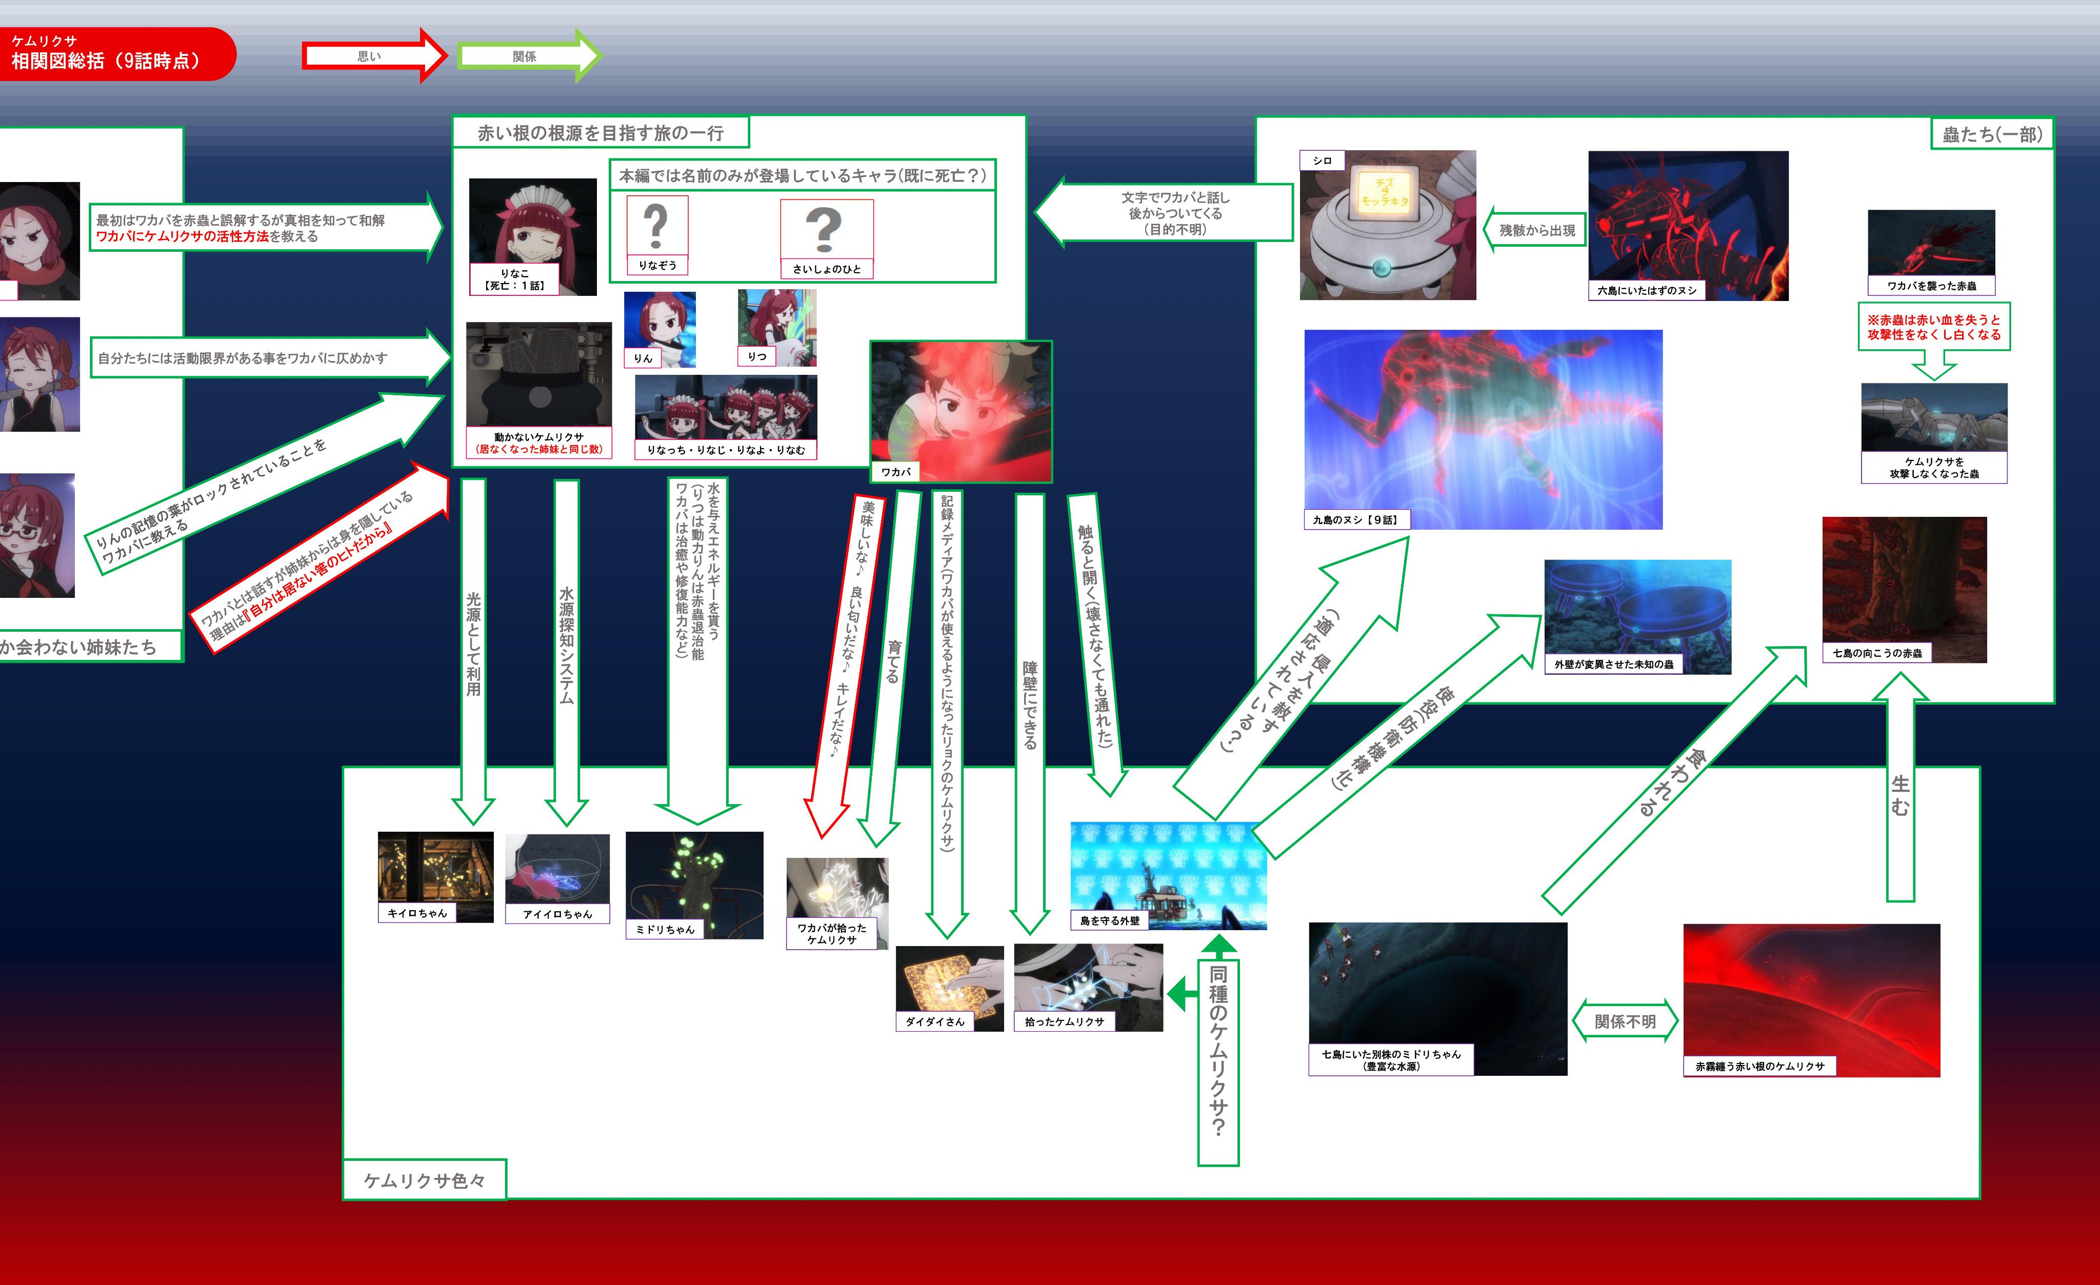Click the 同種のケムリクサ？ green arrow
Viewport: 2100px width, 1285px height.
click(x=1218, y=1052)
